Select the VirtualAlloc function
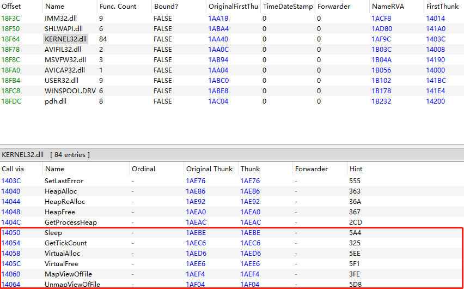464x289 pixels. click(x=232, y=254)
